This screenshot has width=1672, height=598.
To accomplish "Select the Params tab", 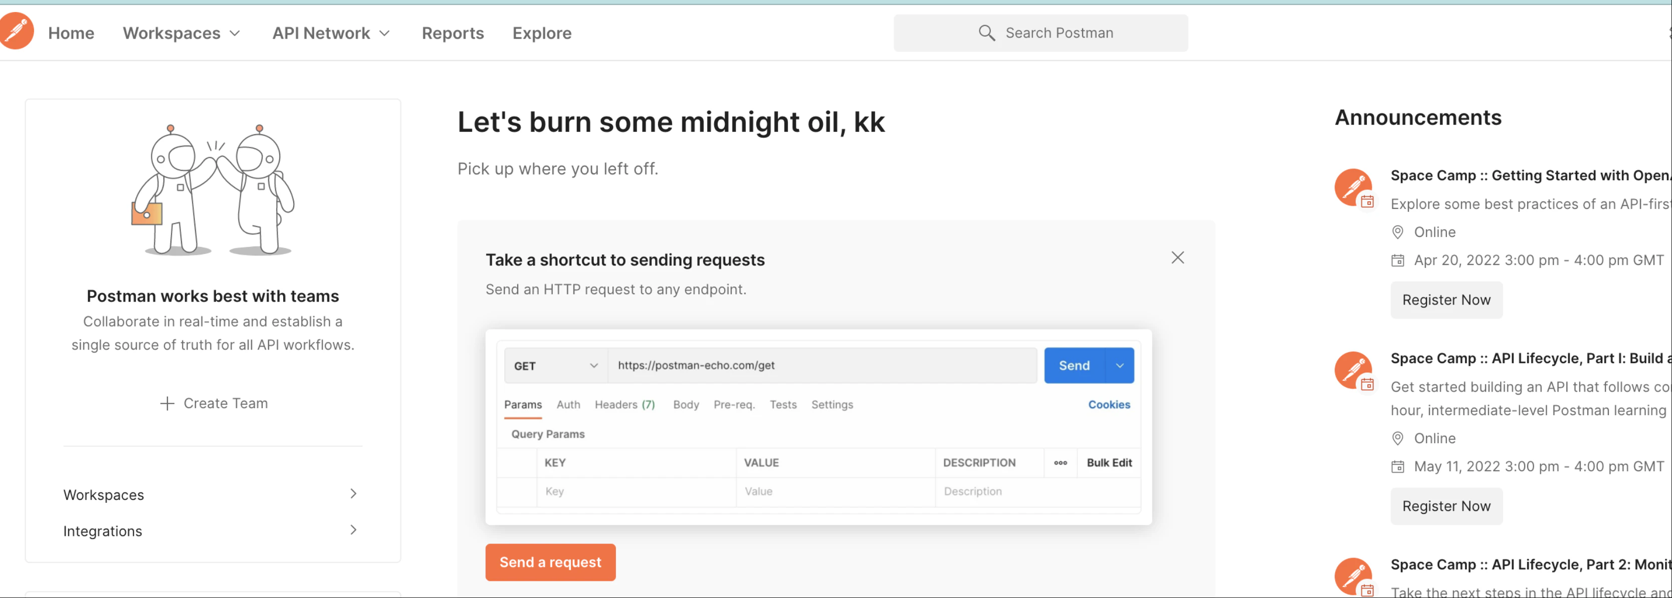I will click(522, 405).
